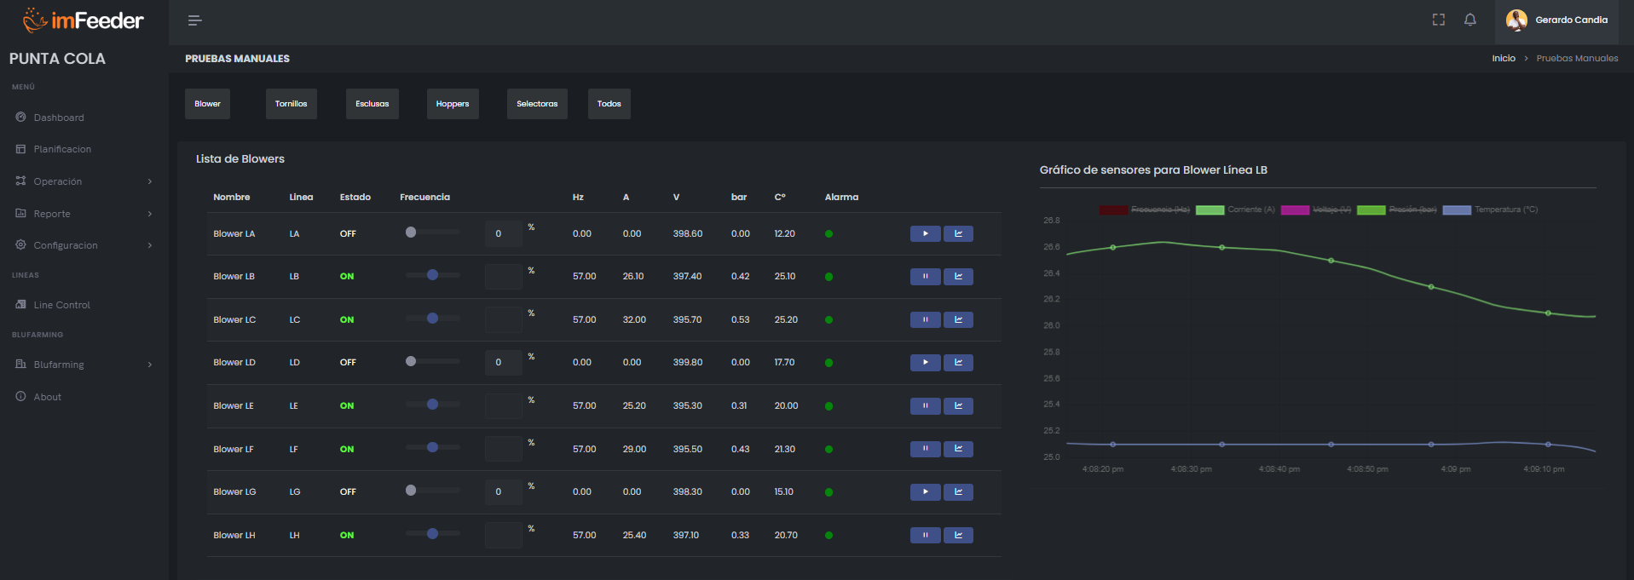
Task: Adjust Blower LA frequency slider
Action: [x=433, y=232]
